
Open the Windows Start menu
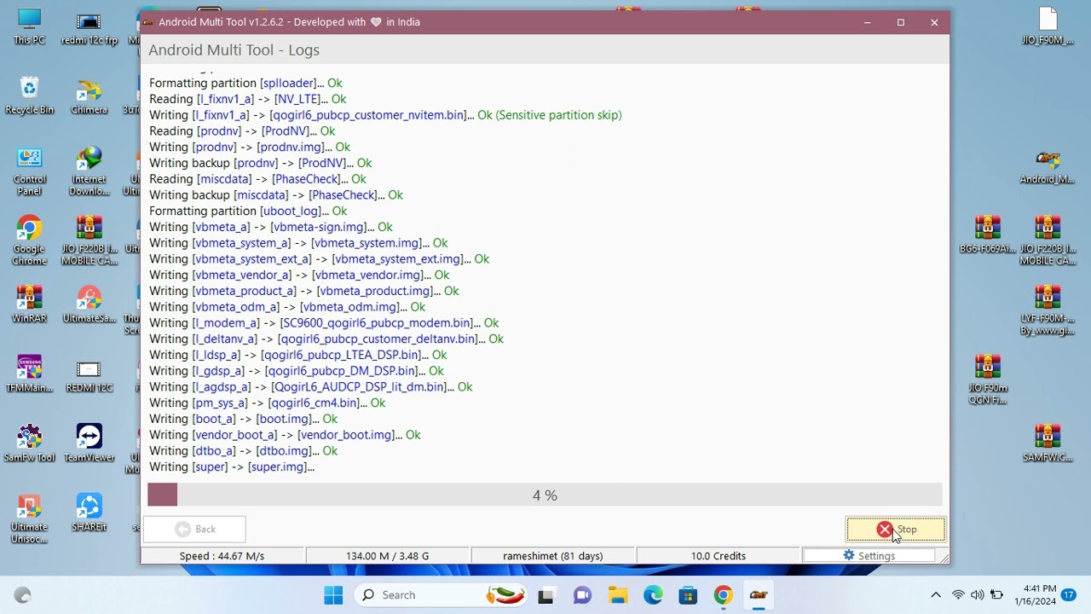click(333, 595)
